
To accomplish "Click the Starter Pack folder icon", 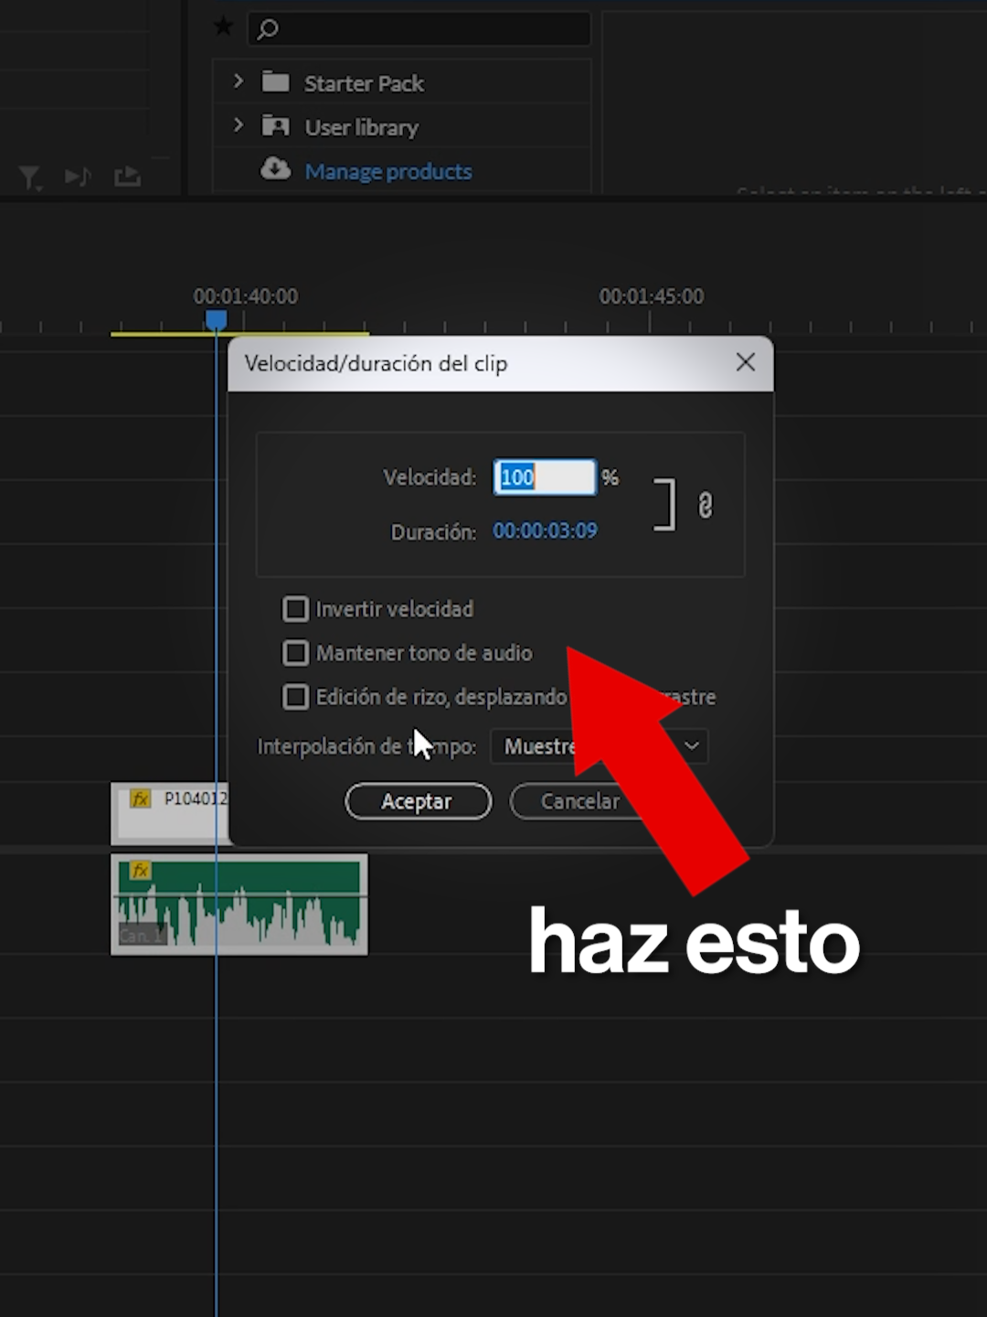I will [x=277, y=81].
